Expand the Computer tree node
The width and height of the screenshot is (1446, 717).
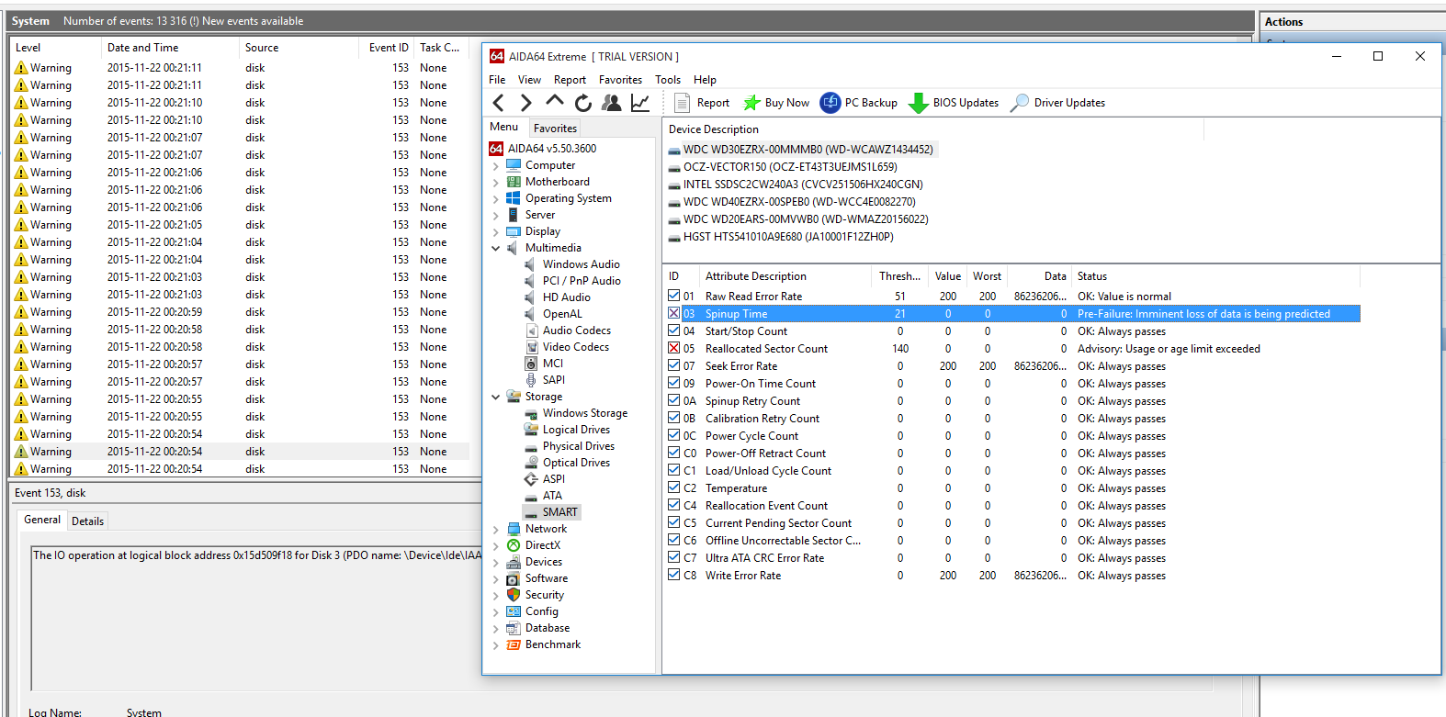click(496, 166)
